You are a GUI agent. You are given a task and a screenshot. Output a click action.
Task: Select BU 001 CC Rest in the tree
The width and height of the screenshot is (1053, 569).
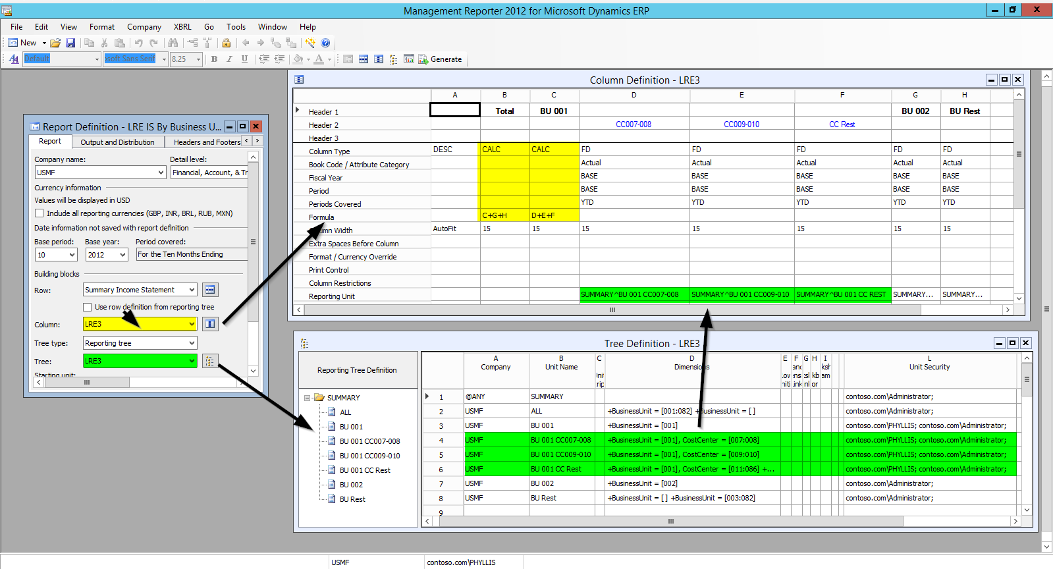(x=365, y=470)
